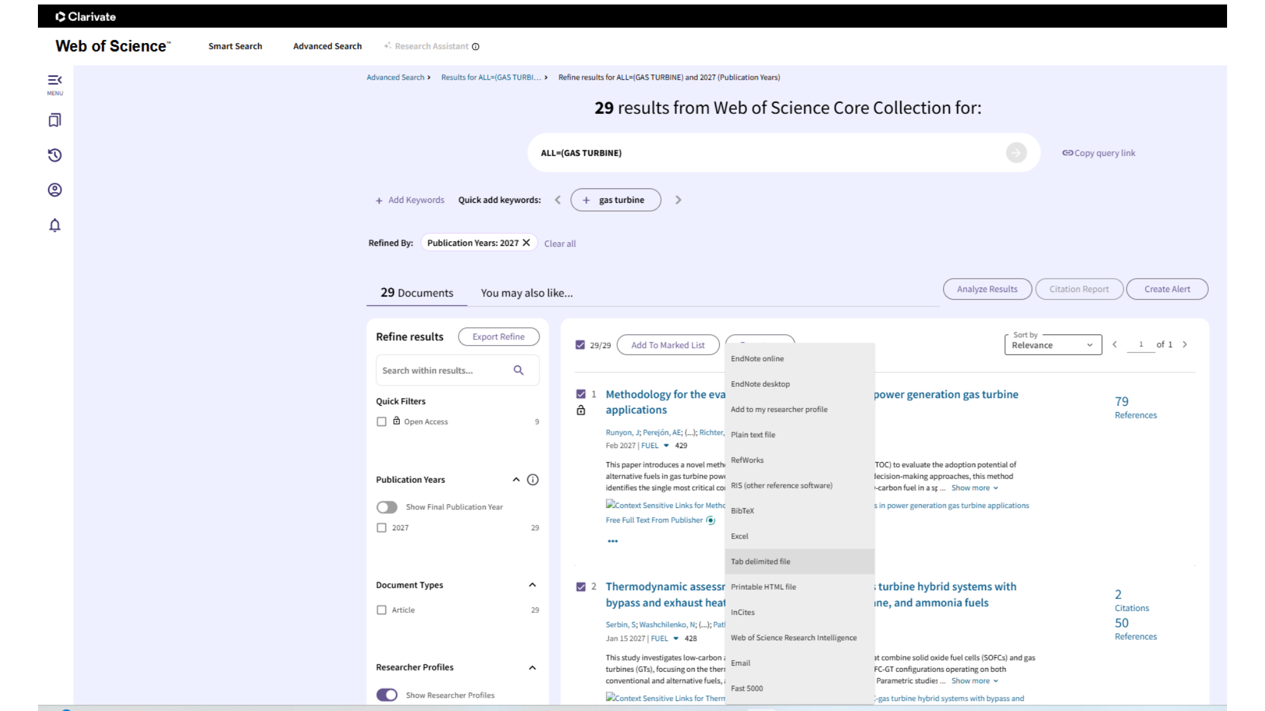Open Smart Search
The width and height of the screenshot is (1265, 711).
click(x=235, y=46)
